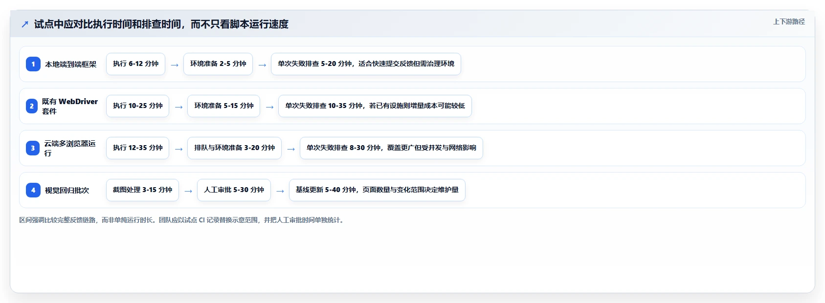Click the 单次失败排查 8-30 分钟 step box
Image resolution: width=825 pixels, height=303 pixels.
(391, 148)
